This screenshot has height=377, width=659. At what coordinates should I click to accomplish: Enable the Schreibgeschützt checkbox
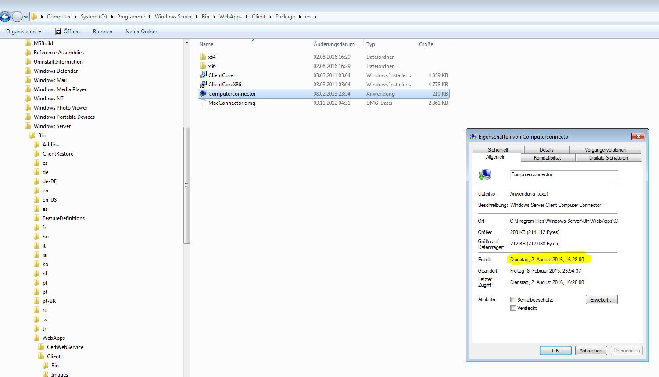(513, 300)
